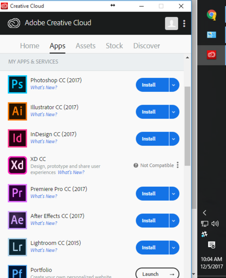Go to the Discover tab

point(147,46)
